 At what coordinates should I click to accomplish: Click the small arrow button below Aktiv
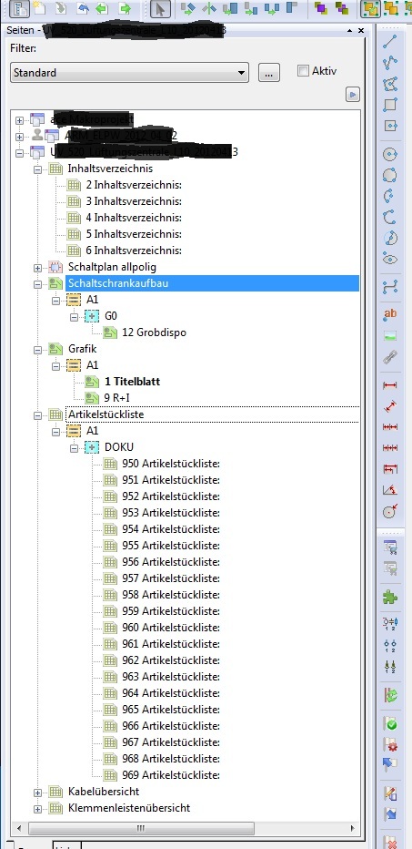point(353,95)
